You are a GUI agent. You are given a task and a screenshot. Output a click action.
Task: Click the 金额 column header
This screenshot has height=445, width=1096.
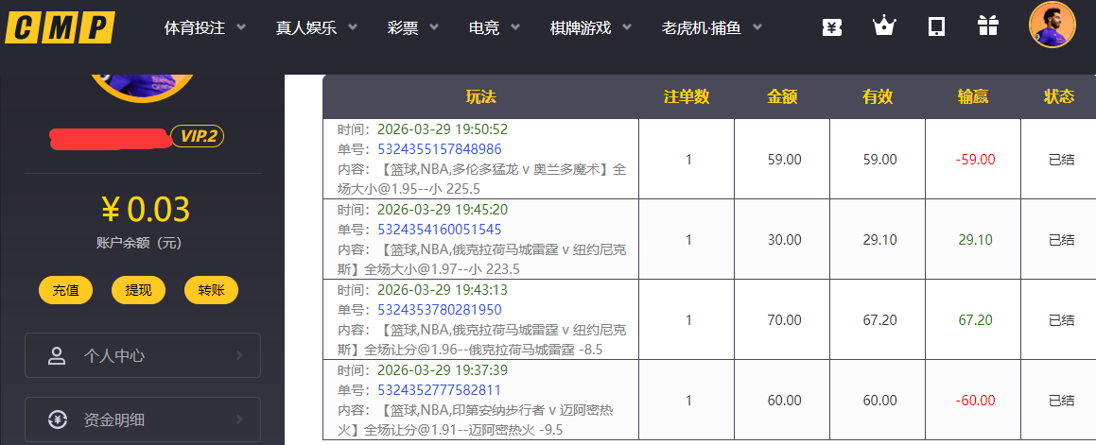782,97
